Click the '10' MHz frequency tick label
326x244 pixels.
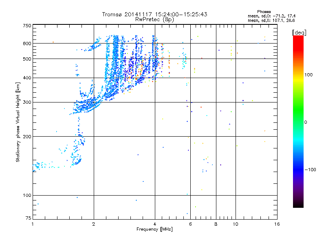(236, 224)
